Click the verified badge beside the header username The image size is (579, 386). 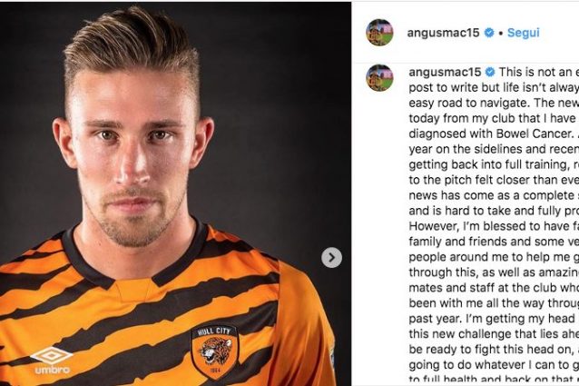point(489,33)
